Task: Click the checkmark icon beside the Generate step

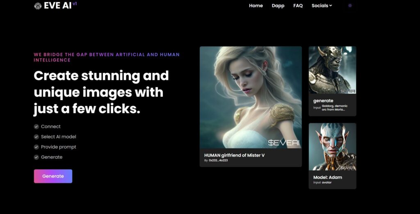Action: [36, 157]
